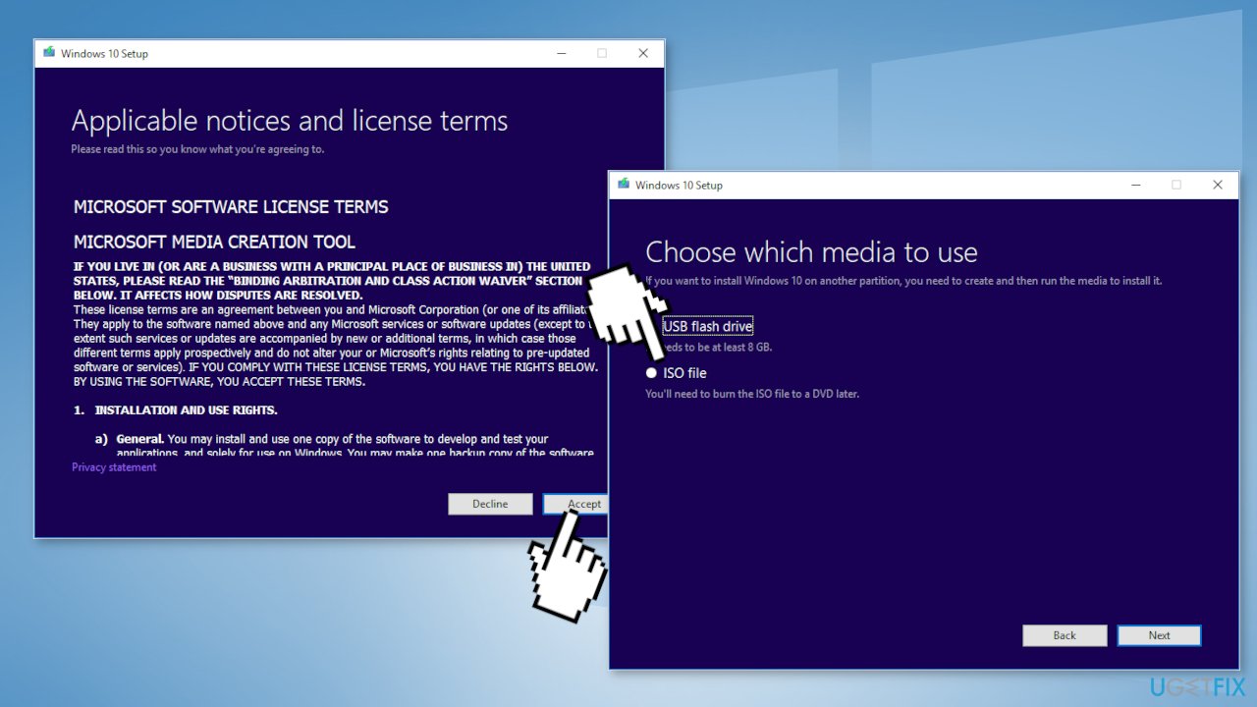Image resolution: width=1257 pixels, height=707 pixels.
Task: Click Back in the media chooser window
Action: [x=1065, y=635]
